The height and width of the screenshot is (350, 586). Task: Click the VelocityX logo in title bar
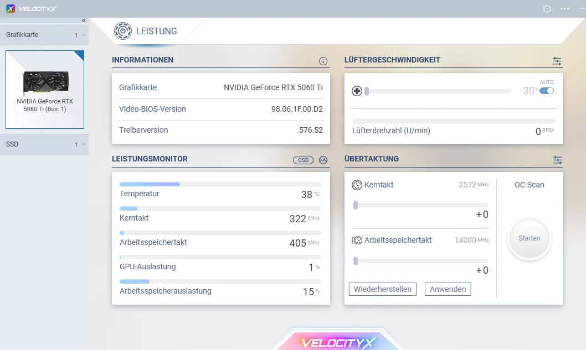point(33,9)
